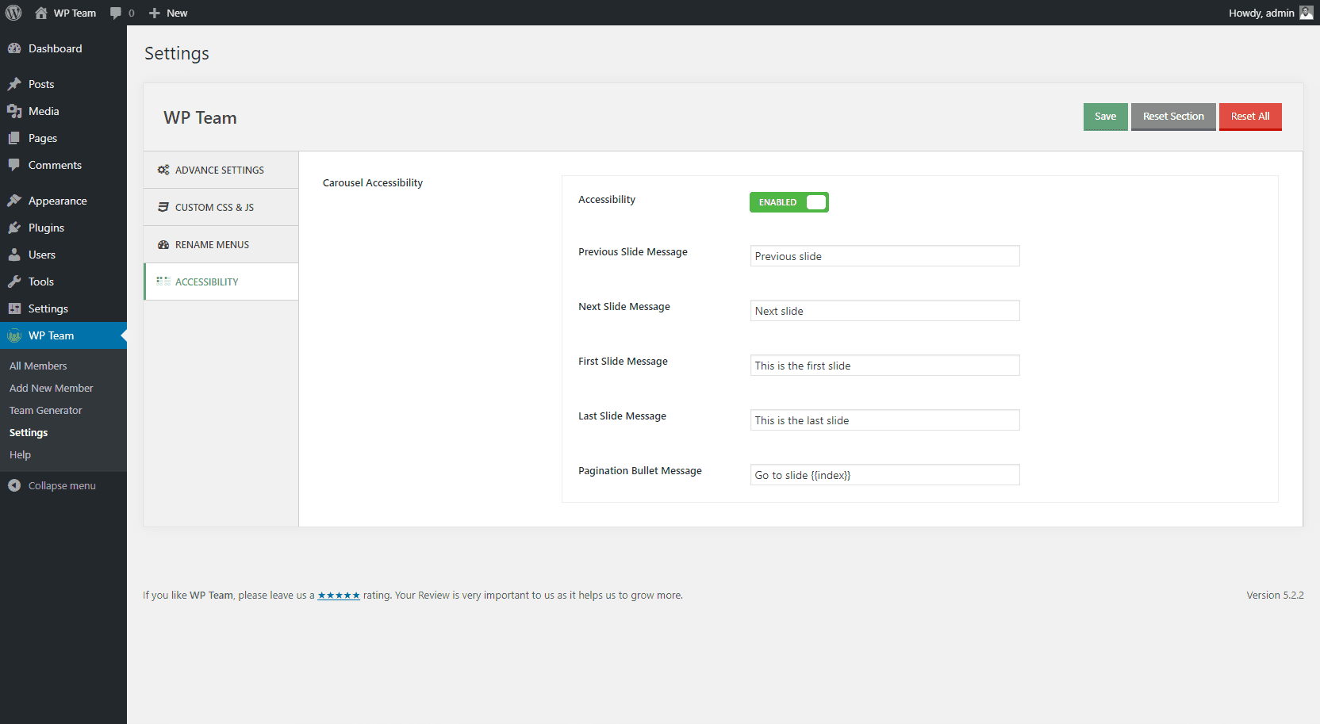Open Team Generator in the submenu
This screenshot has height=724, width=1320.
(x=46, y=410)
